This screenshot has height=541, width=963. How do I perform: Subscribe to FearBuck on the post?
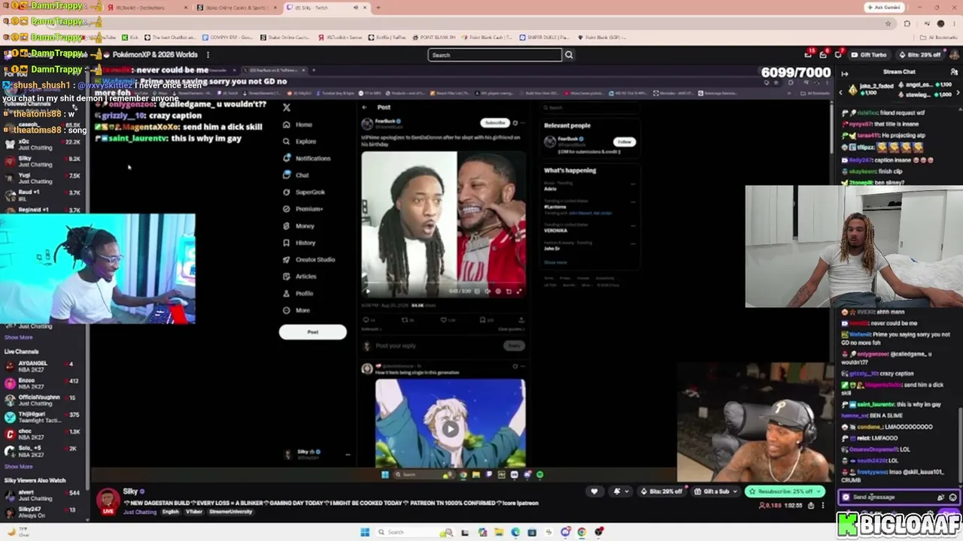[495, 122]
